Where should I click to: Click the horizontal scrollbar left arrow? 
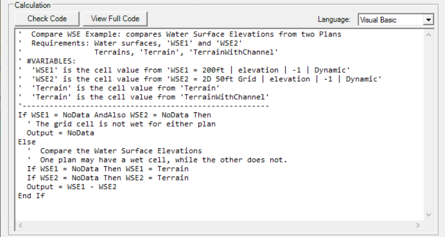(x=21, y=225)
